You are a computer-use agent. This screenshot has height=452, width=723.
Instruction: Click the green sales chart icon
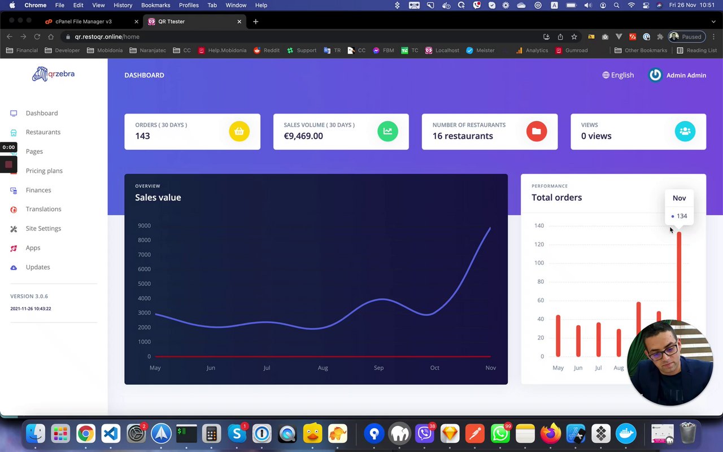(x=387, y=131)
